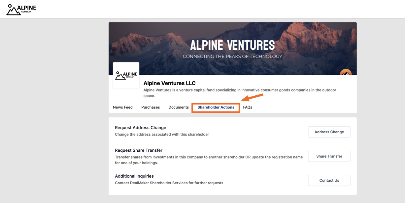Click the venture capital fund description text
The height and width of the screenshot is (203, 405).
click(x=240, y=93)
